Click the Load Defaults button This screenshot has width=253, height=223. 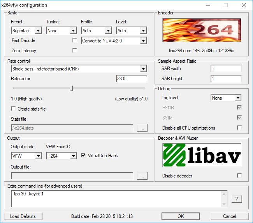click(23, 216)
